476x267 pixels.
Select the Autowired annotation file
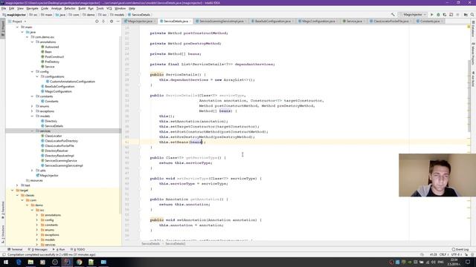(x=50, y=47)
